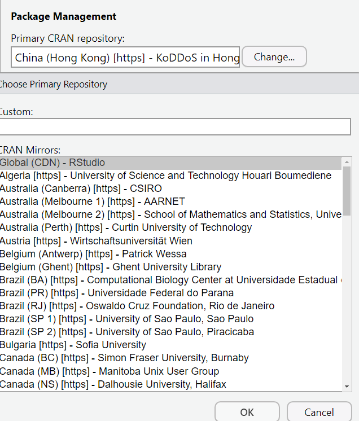Select Brazil (PR) Federal do Parana mirror
359x421 pixels.
coord(171,293)
